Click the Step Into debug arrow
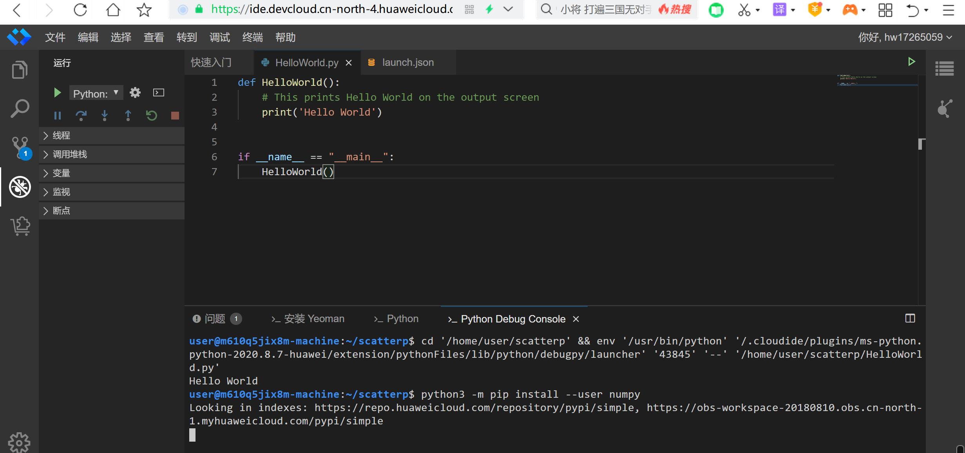The height and width of the screenshot is (453, 965). (105, 115)
